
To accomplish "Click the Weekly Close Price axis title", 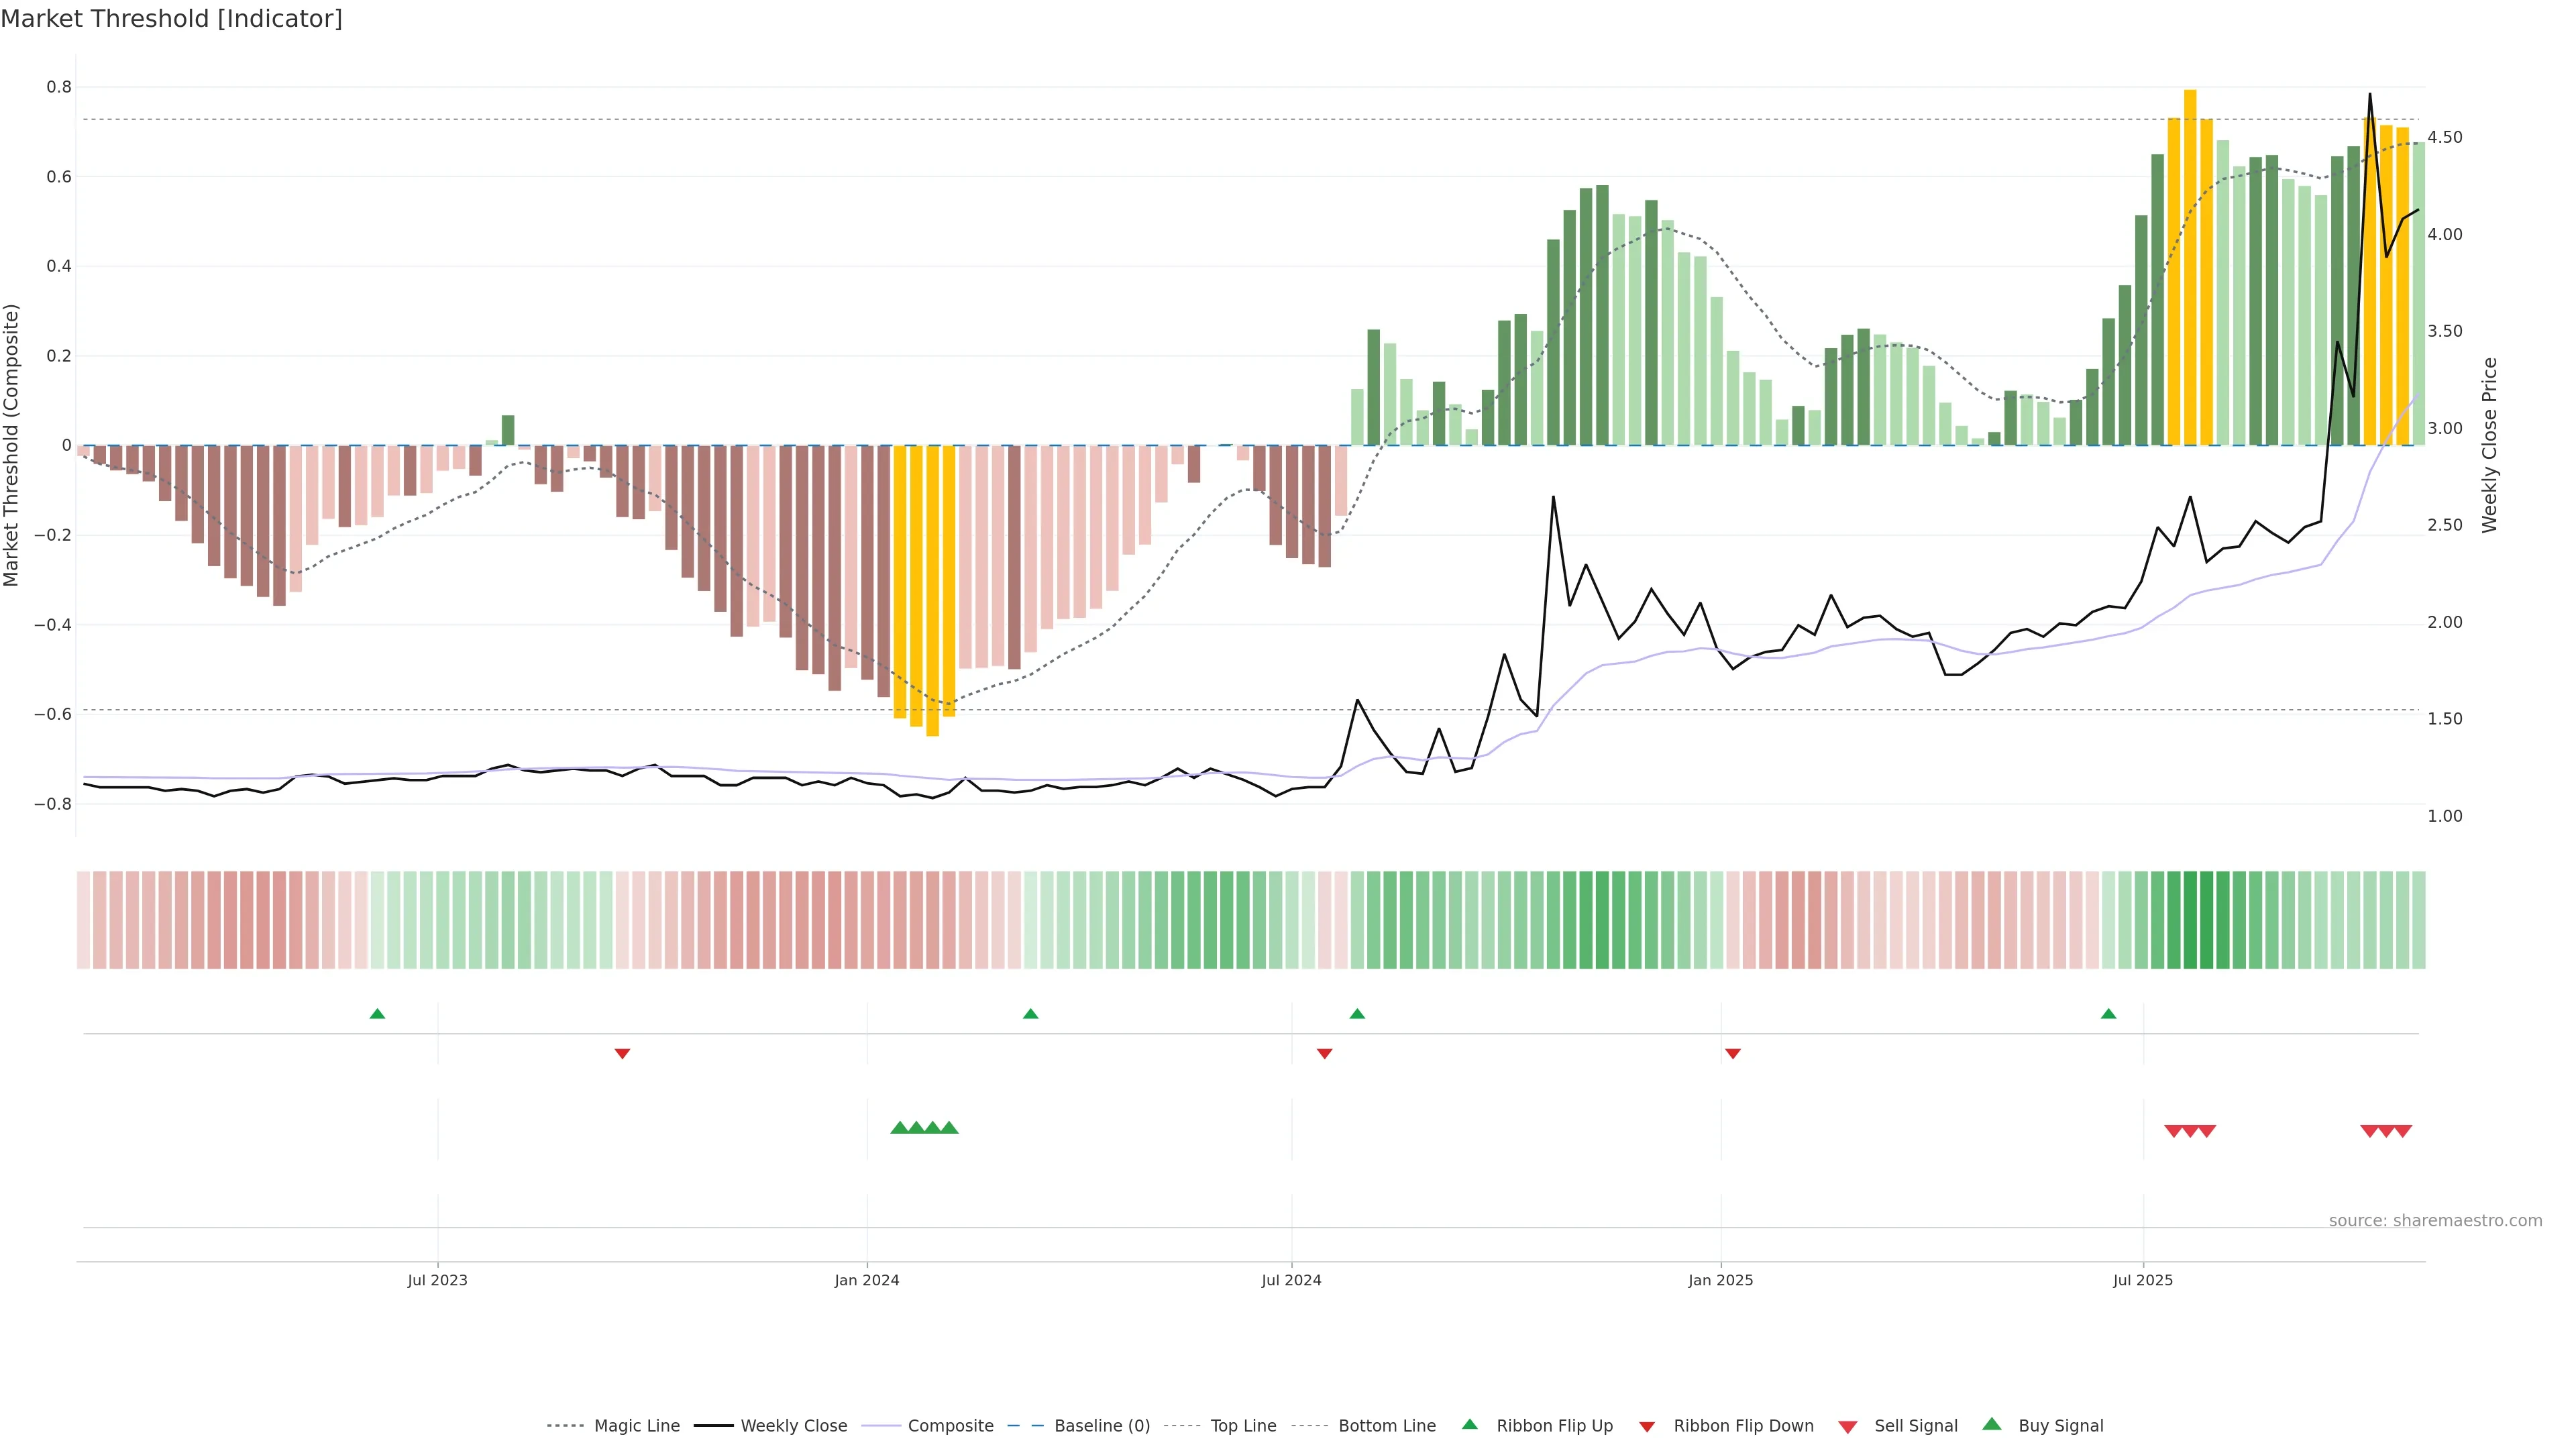I will tap(2489, 445).
